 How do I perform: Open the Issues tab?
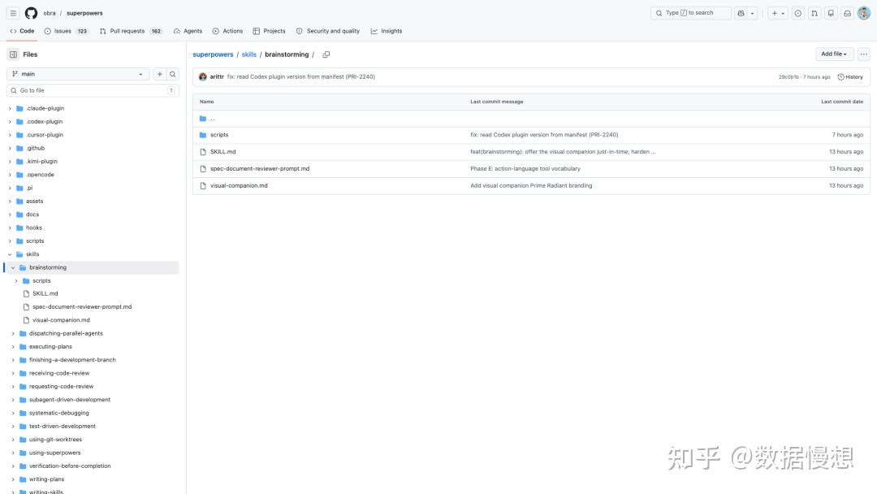[66, 31]
